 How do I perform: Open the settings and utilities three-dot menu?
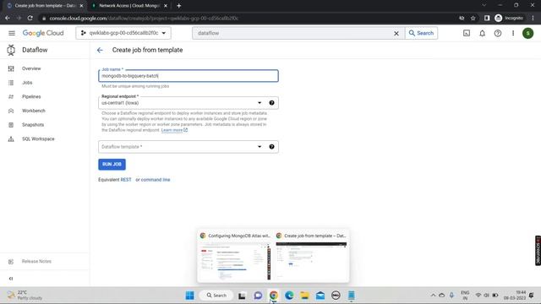point(513,33)
